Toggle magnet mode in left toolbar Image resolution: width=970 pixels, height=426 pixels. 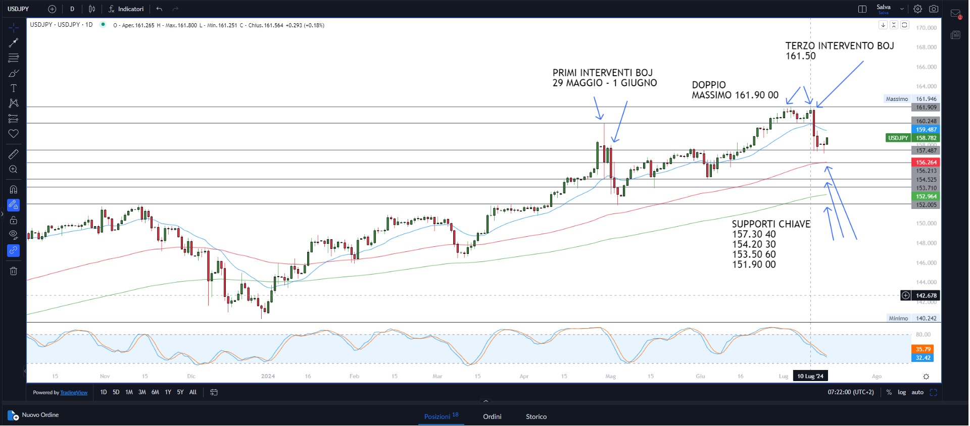coord(14,190)
